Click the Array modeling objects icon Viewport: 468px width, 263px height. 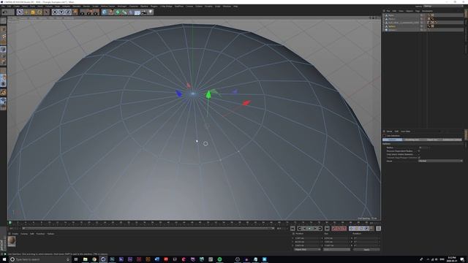[124, 12]
